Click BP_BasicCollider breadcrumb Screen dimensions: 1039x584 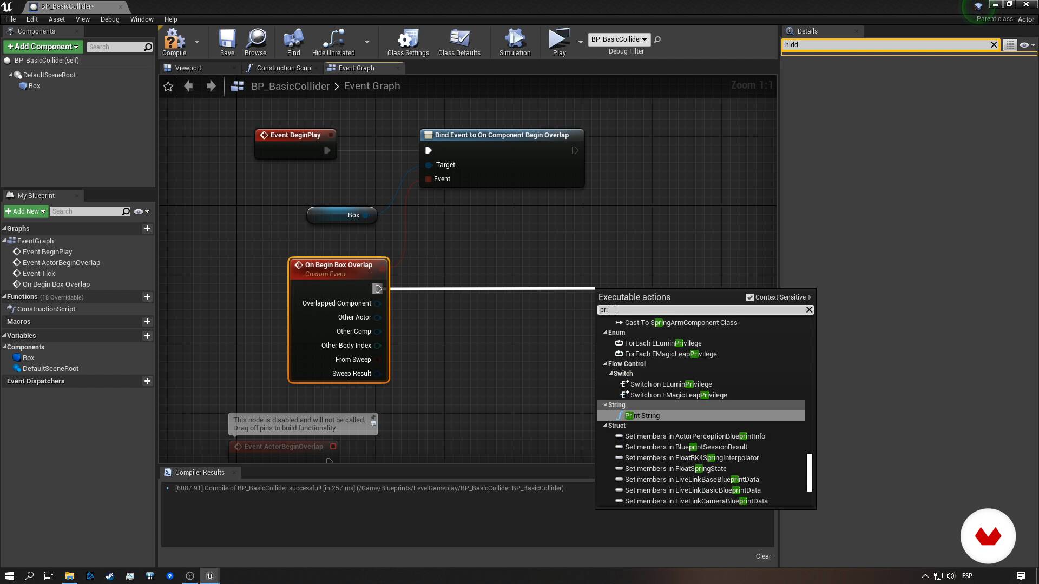290,87
